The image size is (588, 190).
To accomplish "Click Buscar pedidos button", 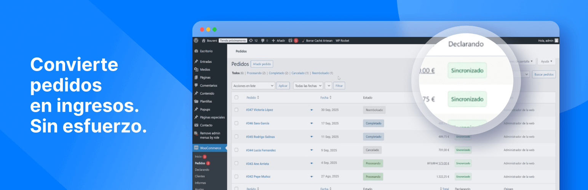I will coord(544,74).
